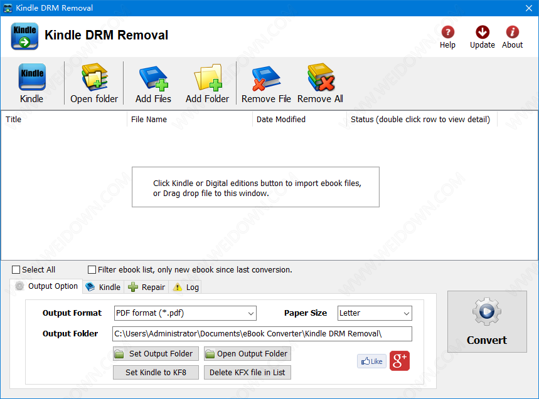This screenshot has height=399, width=539.
Task: Click the Add Files book icon
Action: (154, 78)
